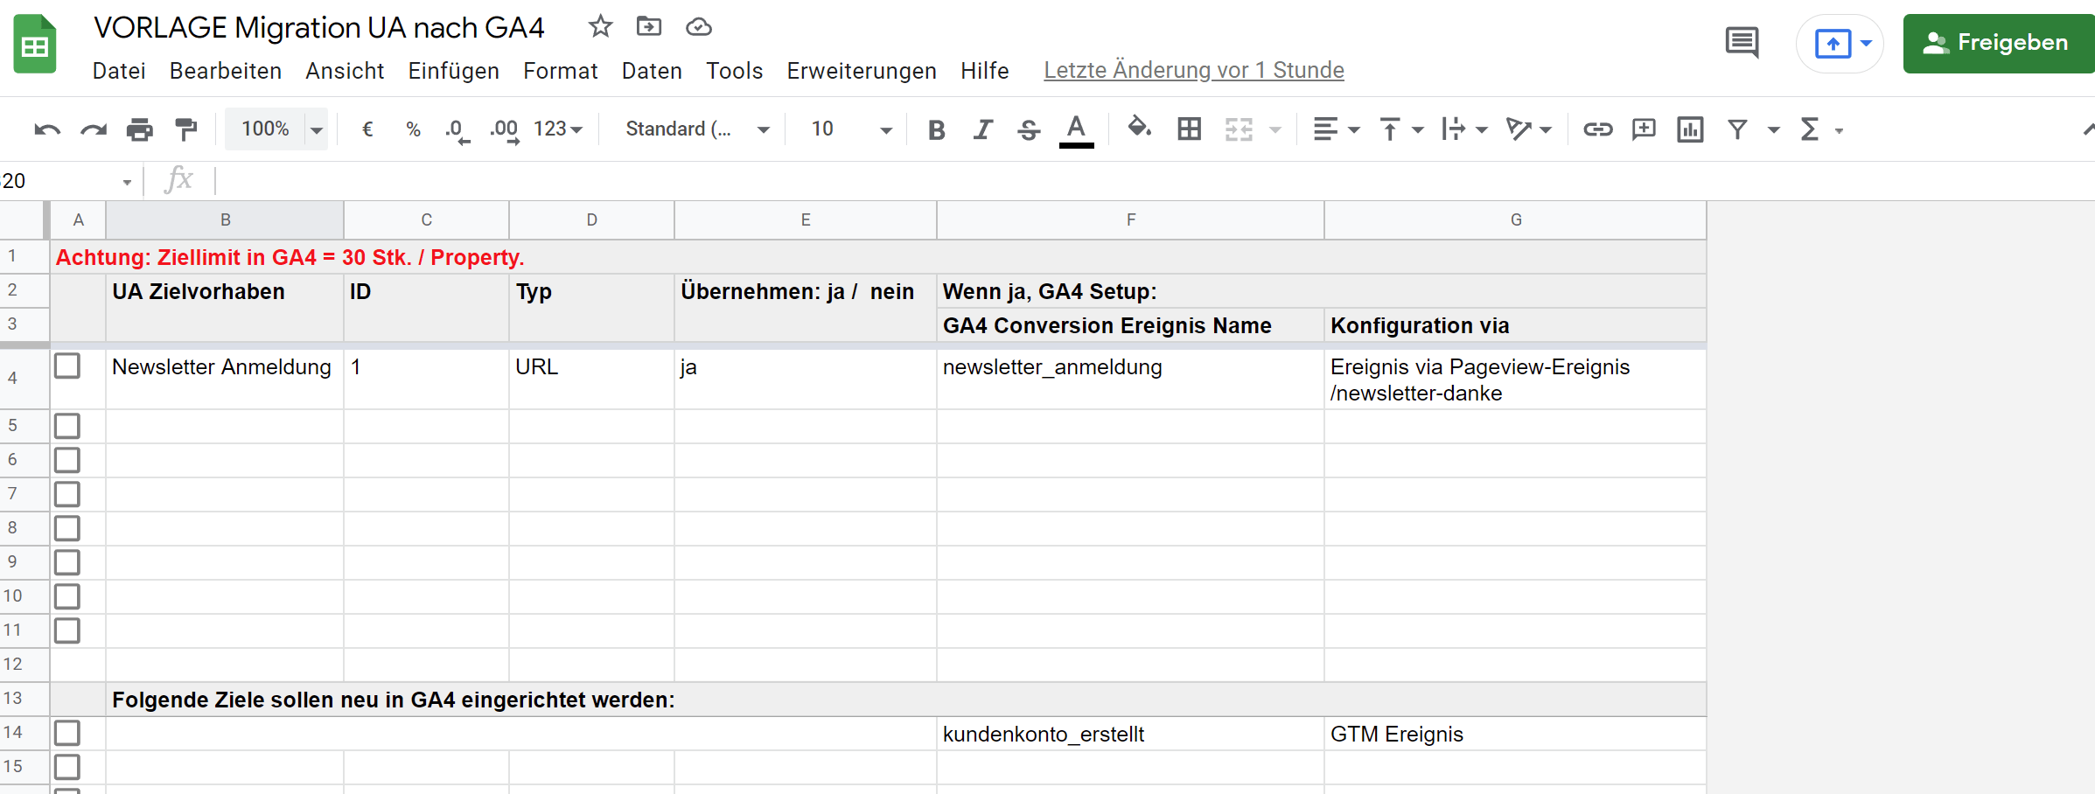Open the Daten menu

[652, 71]
